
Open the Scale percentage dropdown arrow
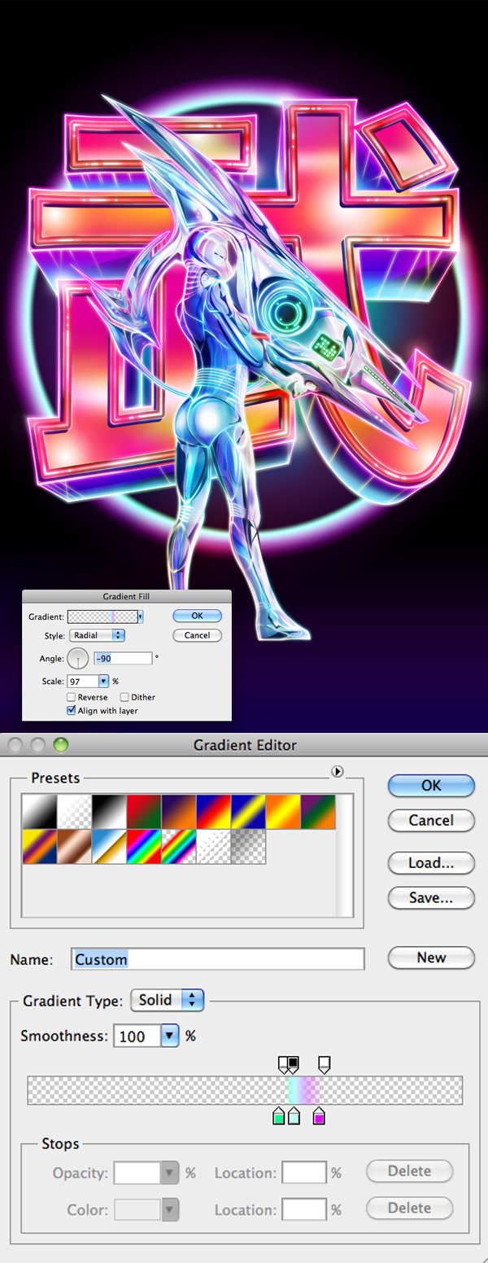(x=103, y=681)
